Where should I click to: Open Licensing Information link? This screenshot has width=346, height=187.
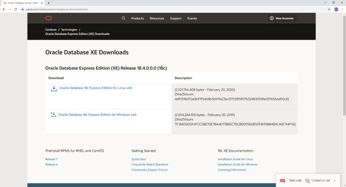(232, 170)
